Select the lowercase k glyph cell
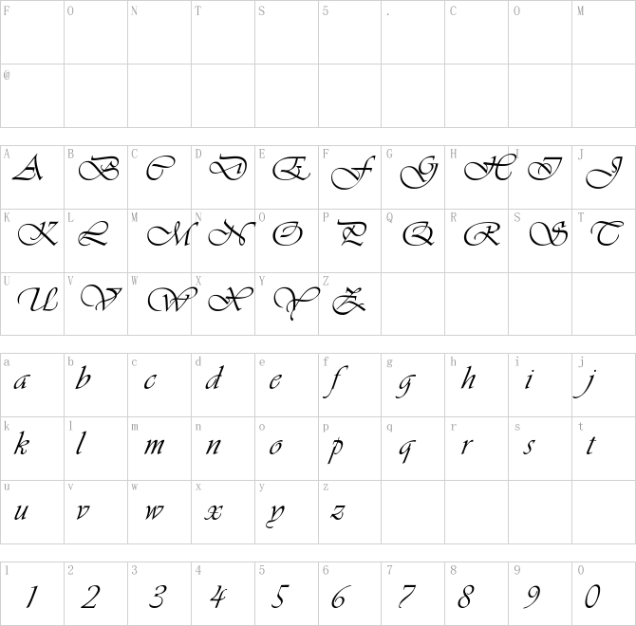Viewport: 636px width, 626px height. point(32,449)
